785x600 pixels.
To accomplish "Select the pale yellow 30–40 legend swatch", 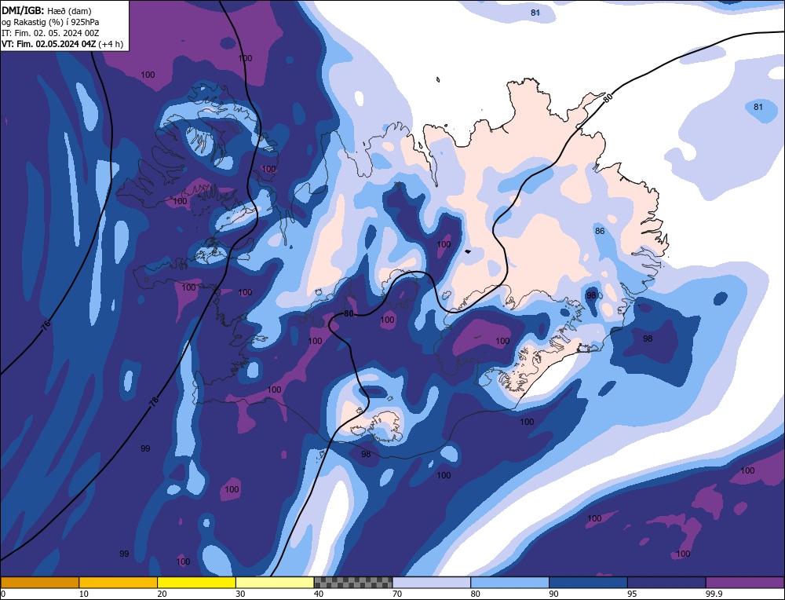I will pos(275,583).
